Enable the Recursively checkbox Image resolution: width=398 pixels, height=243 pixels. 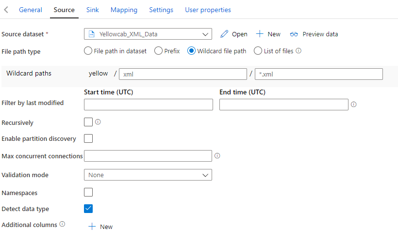(x=88, y=122)
